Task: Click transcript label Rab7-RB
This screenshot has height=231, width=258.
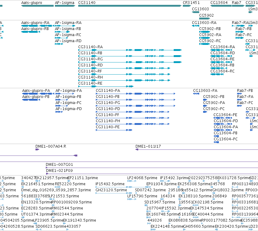Action: pyautogui.click(x=243, y=28)
